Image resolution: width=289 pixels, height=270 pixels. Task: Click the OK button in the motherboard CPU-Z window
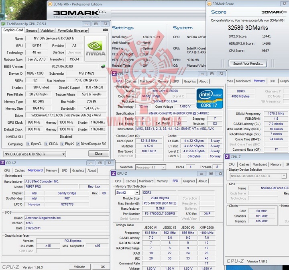click(x=102, y=267)
